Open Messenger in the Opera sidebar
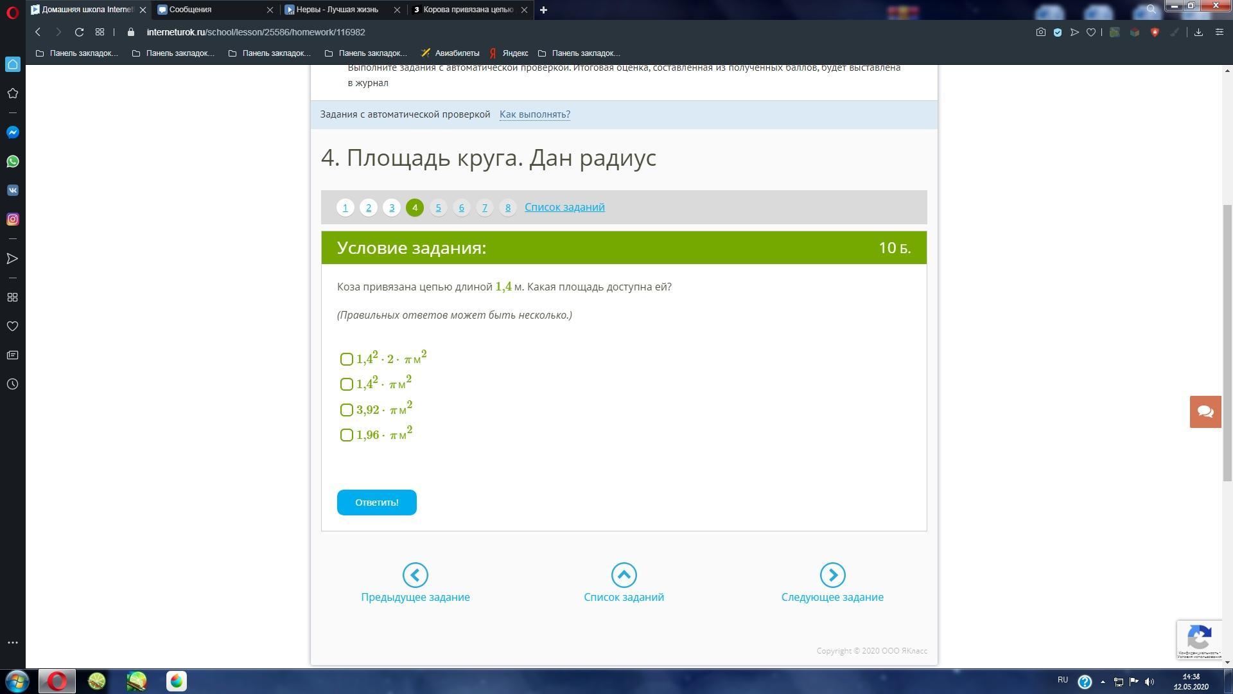This screenshot has height=694, width=1233. click(x=12, y=132)
